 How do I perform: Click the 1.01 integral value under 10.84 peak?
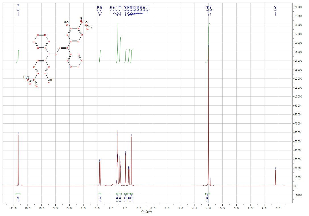[x=18, y=199]
